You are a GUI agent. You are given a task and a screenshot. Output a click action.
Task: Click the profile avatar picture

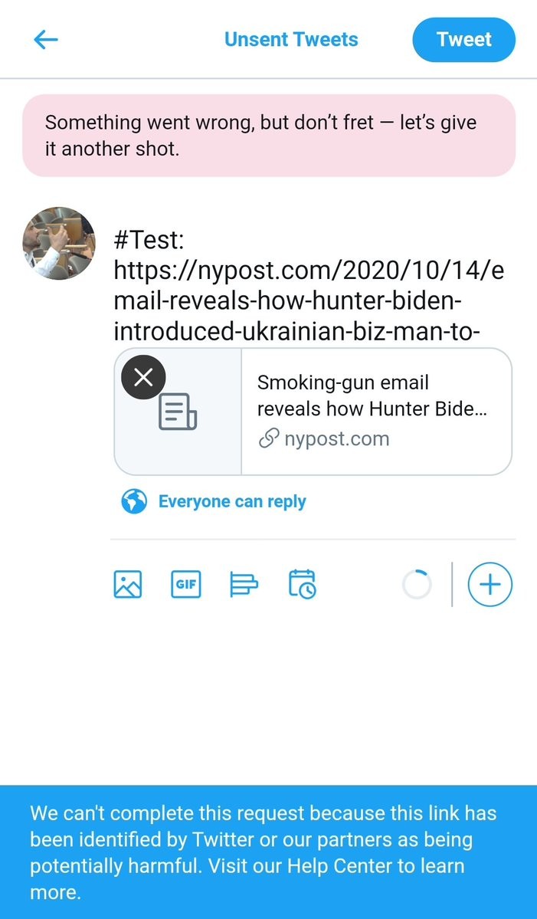tap(59, 243)
